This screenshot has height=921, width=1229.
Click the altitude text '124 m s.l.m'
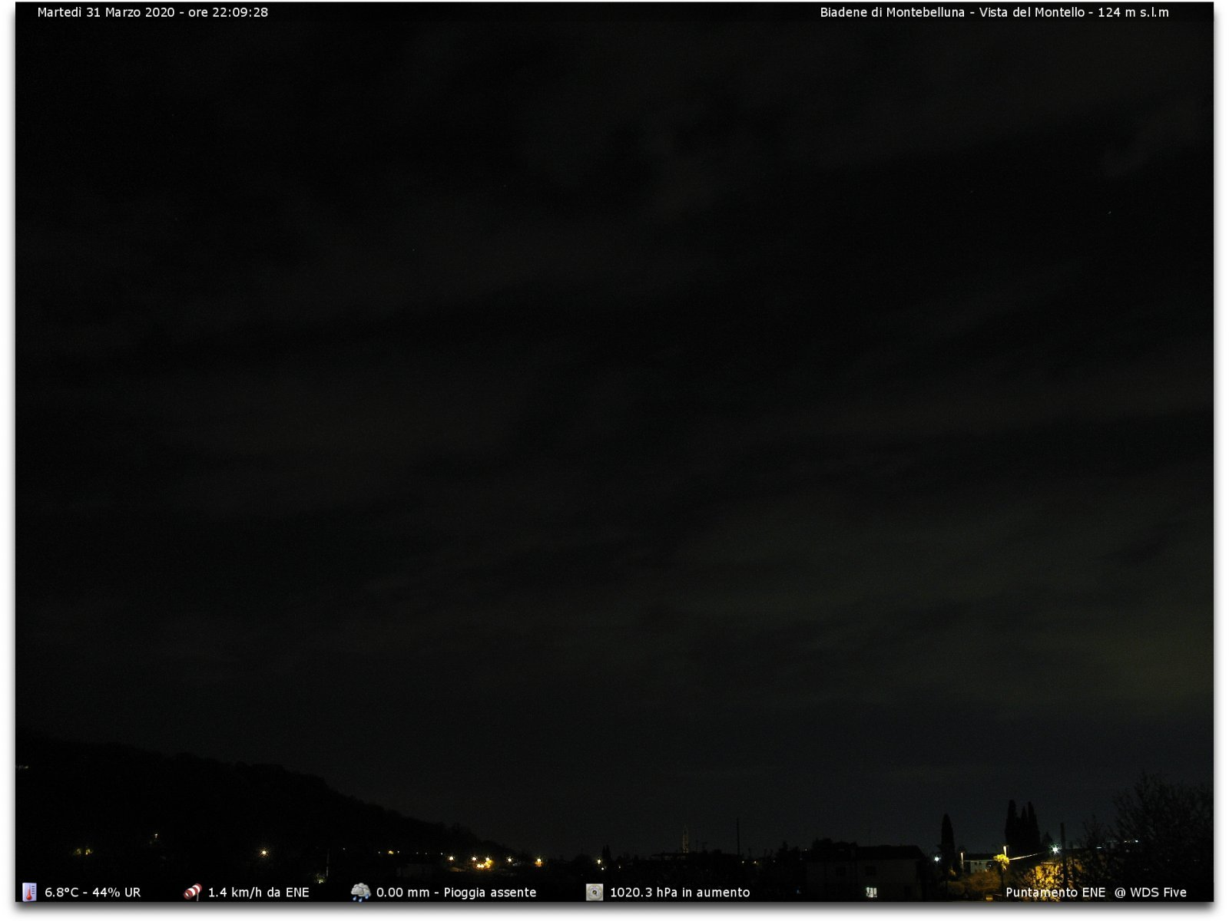(1133, 12)
